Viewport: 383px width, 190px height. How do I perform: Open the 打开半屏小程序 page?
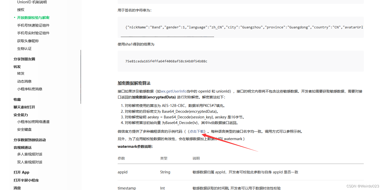pos(26,180)
